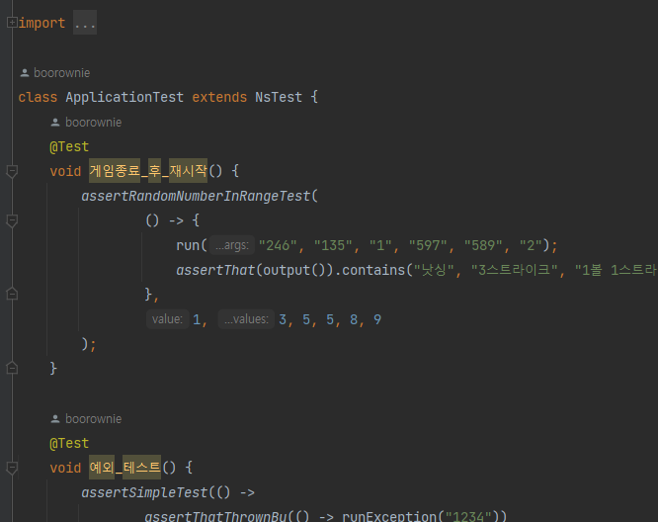
Task: Click assertRandomNumberInRangeTest call
Action: pyautogui.click(x=196, y=196)
